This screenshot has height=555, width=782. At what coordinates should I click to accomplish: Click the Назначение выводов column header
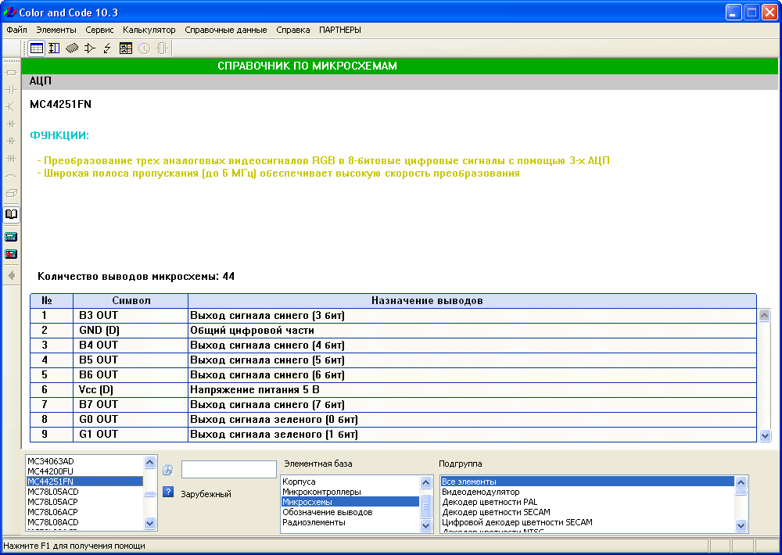pos(472,301)
